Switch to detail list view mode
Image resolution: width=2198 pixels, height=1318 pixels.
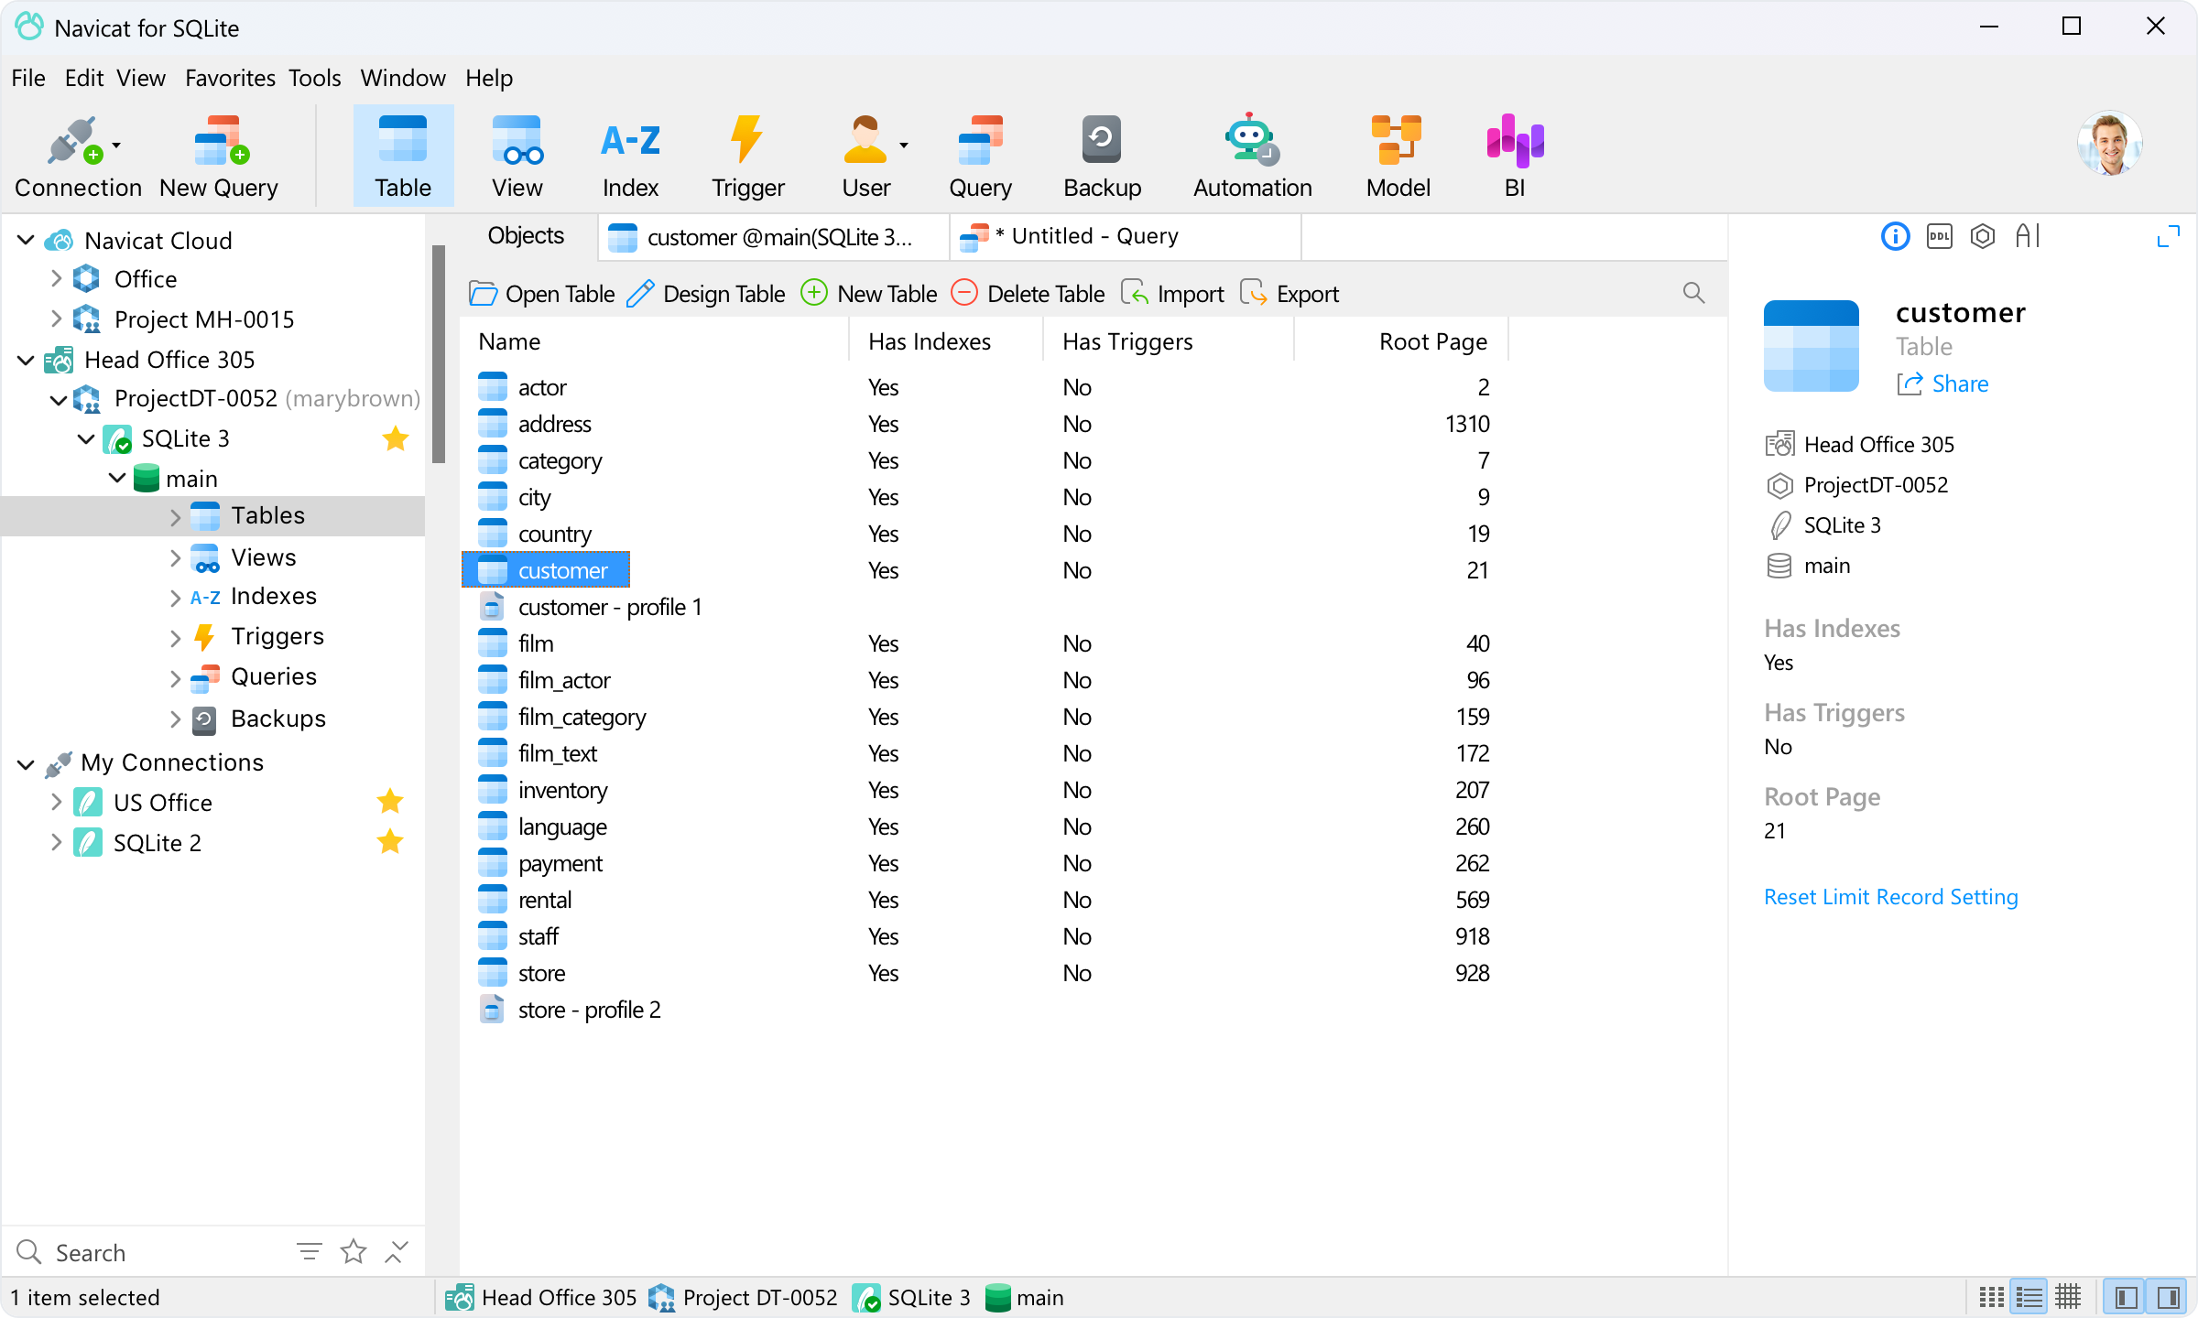2029,1297
